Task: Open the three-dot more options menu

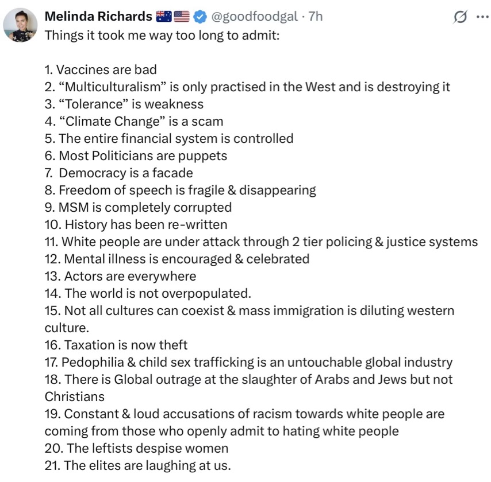Action: coord(482,17)
